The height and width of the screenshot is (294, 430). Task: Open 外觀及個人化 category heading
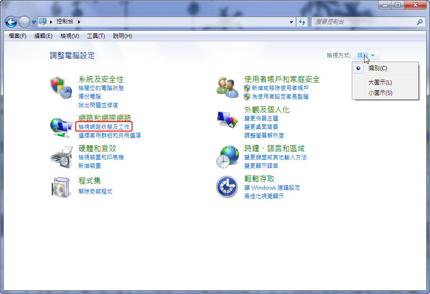pos(267,110)
